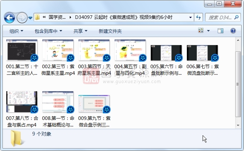The image size is (244, 151).
Task: Click the vertical scrollbar thumb
Action: (x=238, y=84)
